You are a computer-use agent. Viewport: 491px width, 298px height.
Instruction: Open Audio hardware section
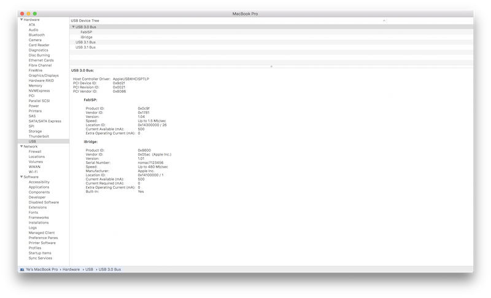click(33, 29)
